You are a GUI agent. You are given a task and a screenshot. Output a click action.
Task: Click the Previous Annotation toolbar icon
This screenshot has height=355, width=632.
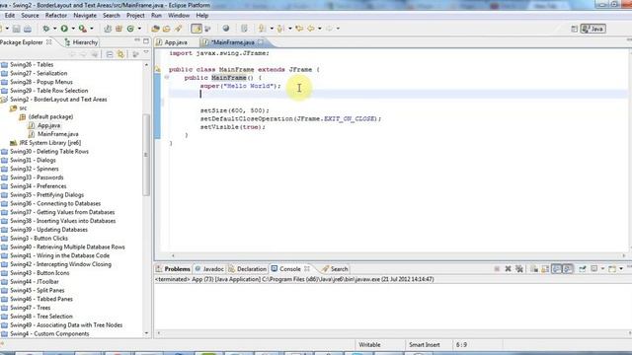point(280,29)
